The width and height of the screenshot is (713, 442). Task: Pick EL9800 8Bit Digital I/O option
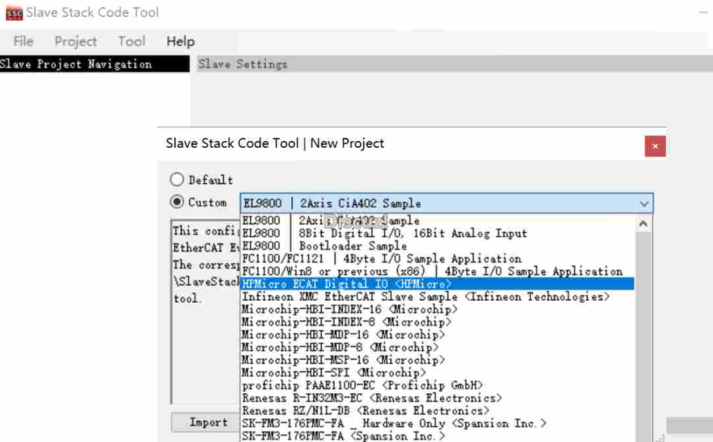(384, 233)
